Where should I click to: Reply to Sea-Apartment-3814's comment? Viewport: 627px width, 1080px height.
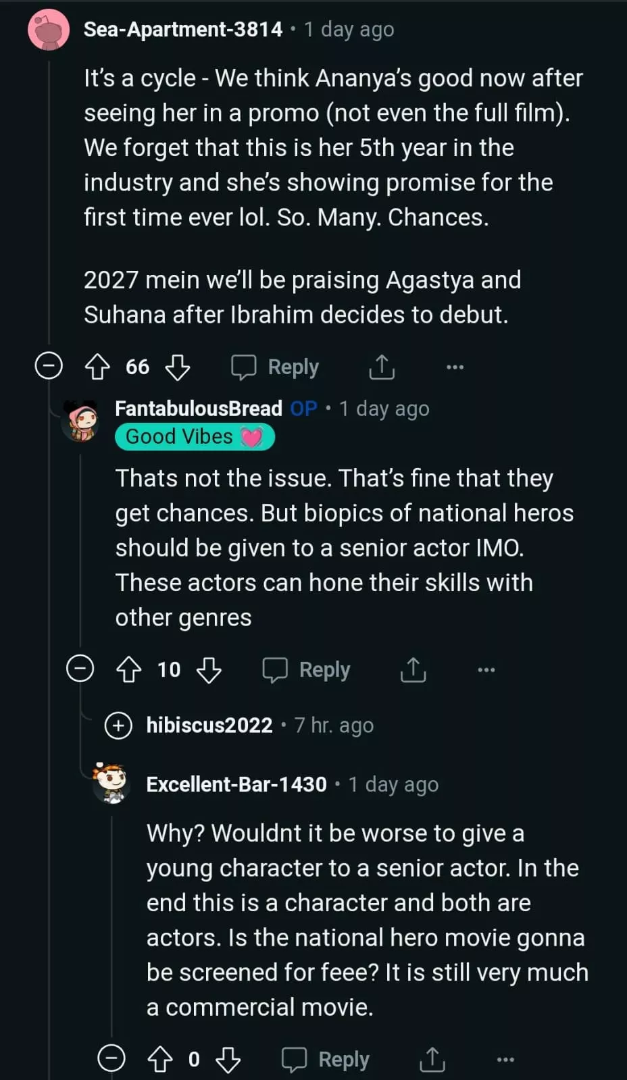[x=276, y=367]
